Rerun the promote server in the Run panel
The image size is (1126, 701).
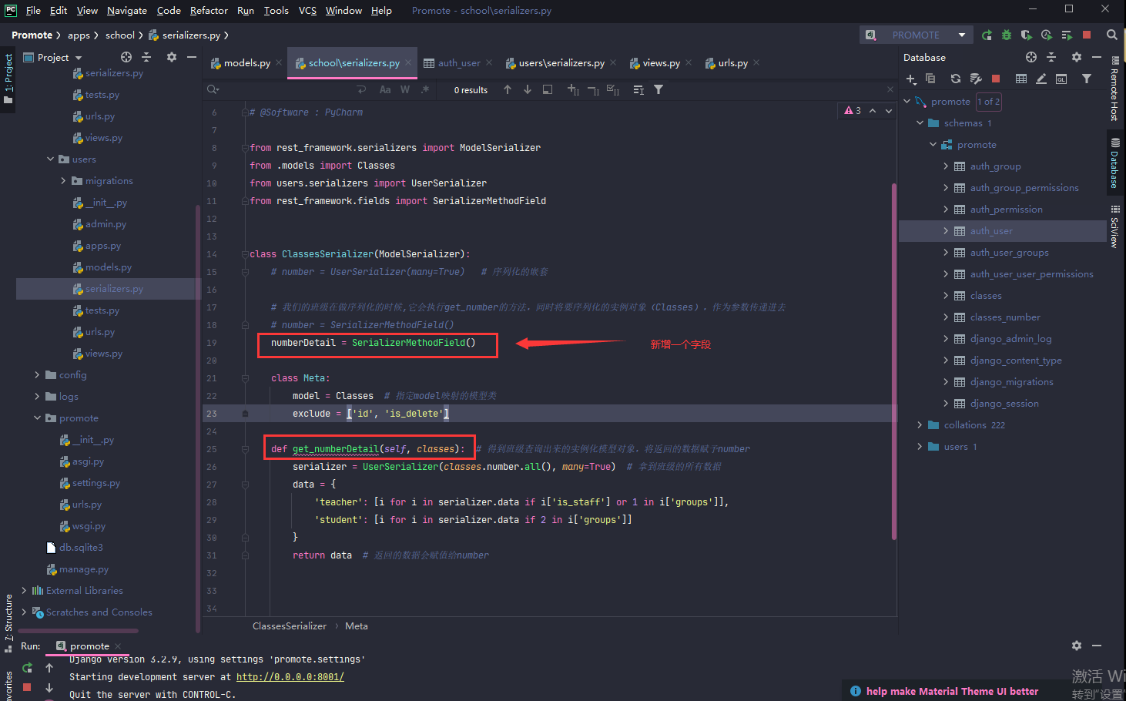pos(28,667)
